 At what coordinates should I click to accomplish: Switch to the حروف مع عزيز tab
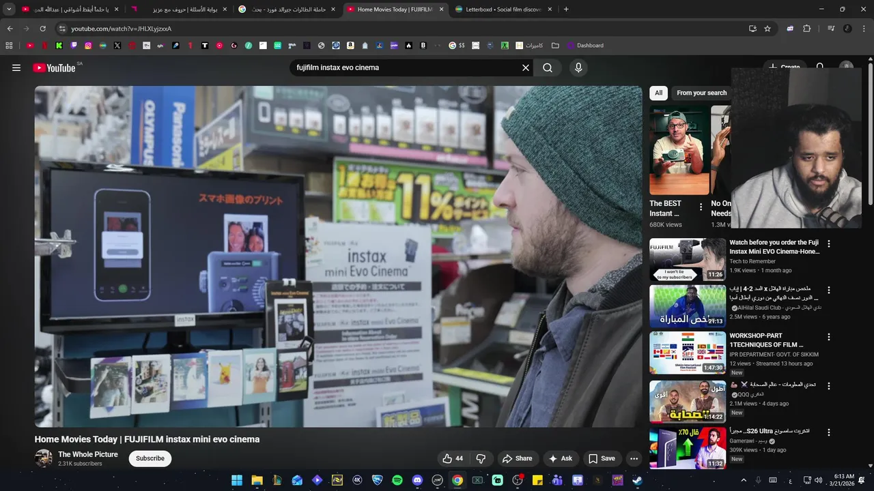coord(179,10)
